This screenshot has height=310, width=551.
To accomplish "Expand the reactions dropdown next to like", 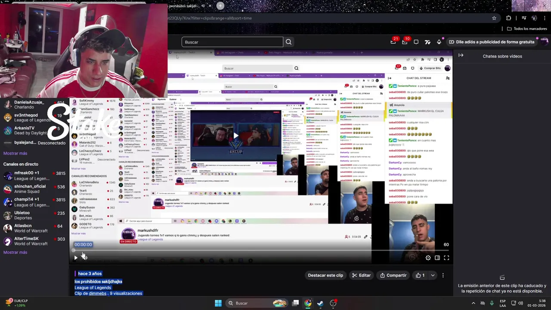I will (x=433, y=275).
